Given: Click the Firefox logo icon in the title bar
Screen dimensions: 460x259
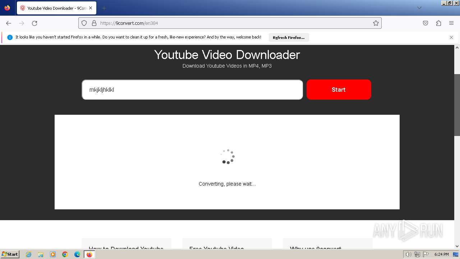Looking at the screenshot, I should [x=7, y=8].
